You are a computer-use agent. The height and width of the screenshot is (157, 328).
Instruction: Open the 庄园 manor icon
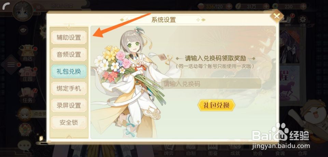coord(27,74)
